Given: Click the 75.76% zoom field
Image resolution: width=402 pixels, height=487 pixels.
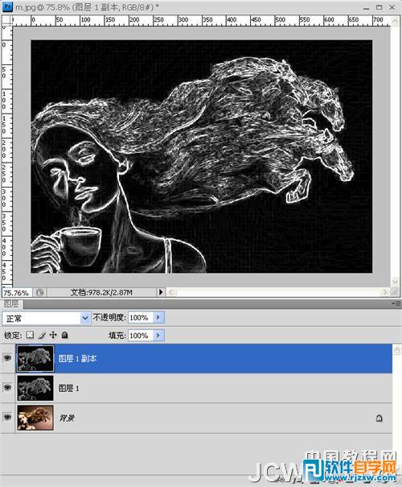Looking at the screenshot, I should pyautogui.click(x=16, y=293).
